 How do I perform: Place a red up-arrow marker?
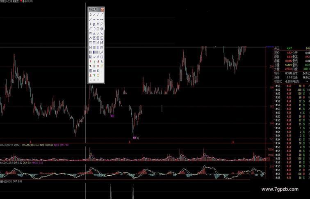tap(91, 62)
